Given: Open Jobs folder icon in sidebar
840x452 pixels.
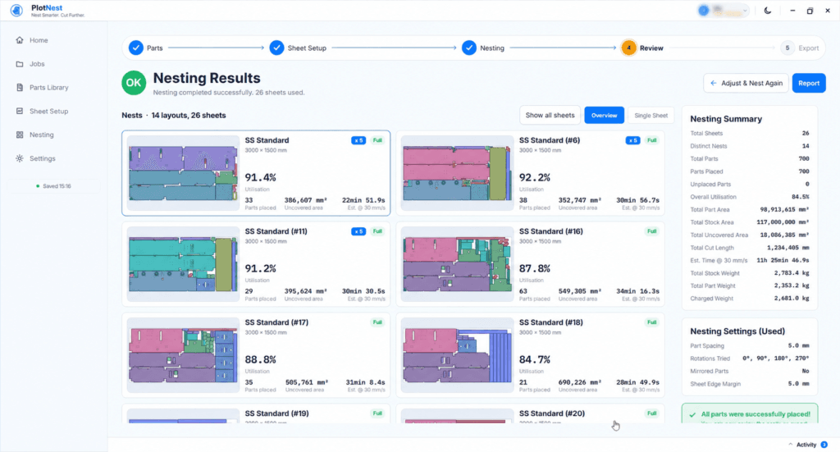Looking at the screenshot, I should click(20, 64).
